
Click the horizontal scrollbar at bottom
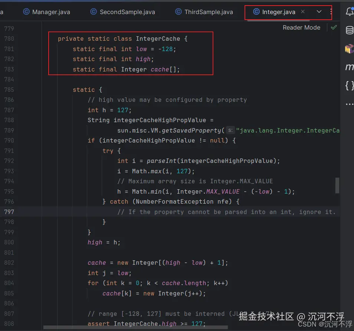click(135, 327)
